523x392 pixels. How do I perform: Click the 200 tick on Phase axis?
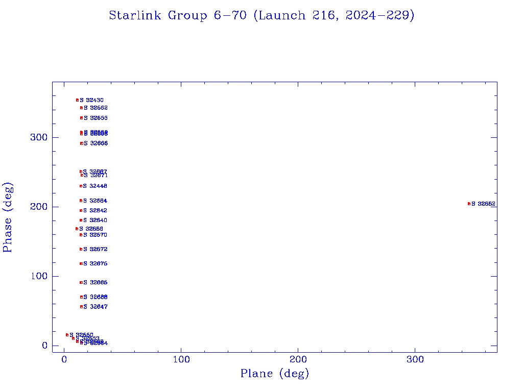[x=39, y=207]
